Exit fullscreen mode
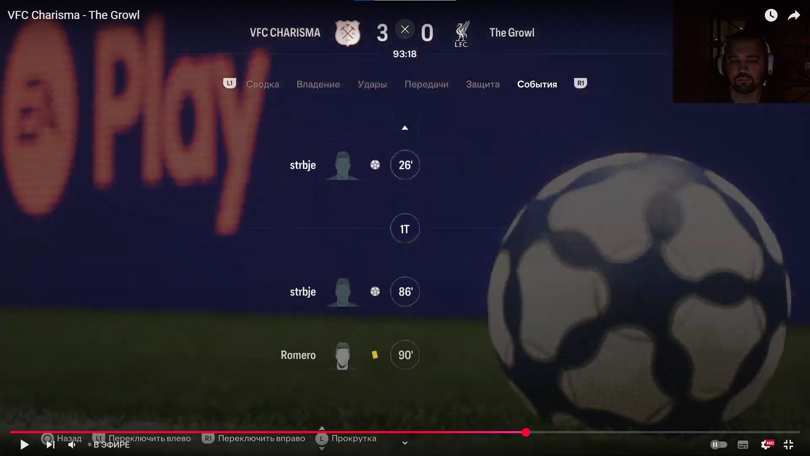 pyautogui.click(x=788, y=445)
